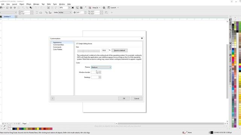Click the Treat as filled icon in property bar
Screen dimensions: 241x135
[x=106, y=12]
